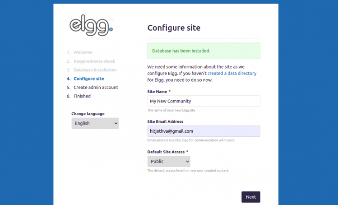Select the Requirements check step
This screenshot has height=205, width=338.
pyautogui.click(x=94, y=61)
